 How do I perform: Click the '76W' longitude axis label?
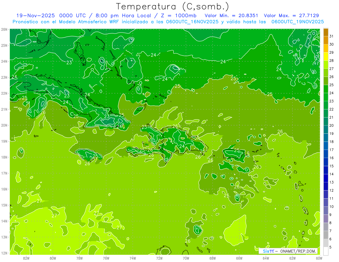pos(106,258)
